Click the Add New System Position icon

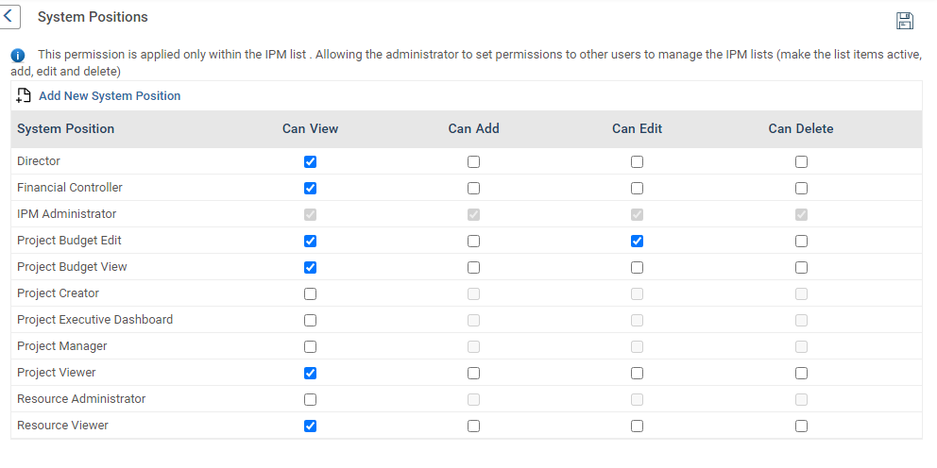pyautogui.click(x=25, y=95)
